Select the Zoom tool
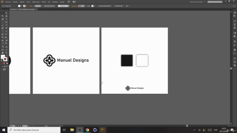Viewport: 237px width, 133px height. click(x=6, y=53)
